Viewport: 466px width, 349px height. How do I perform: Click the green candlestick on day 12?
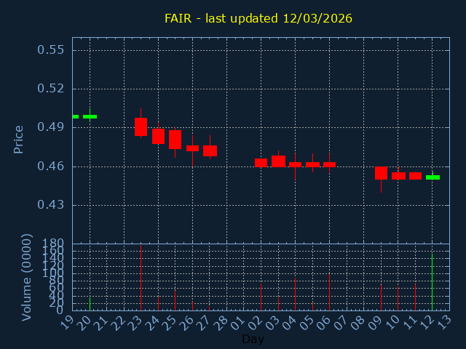click(433, 177)
